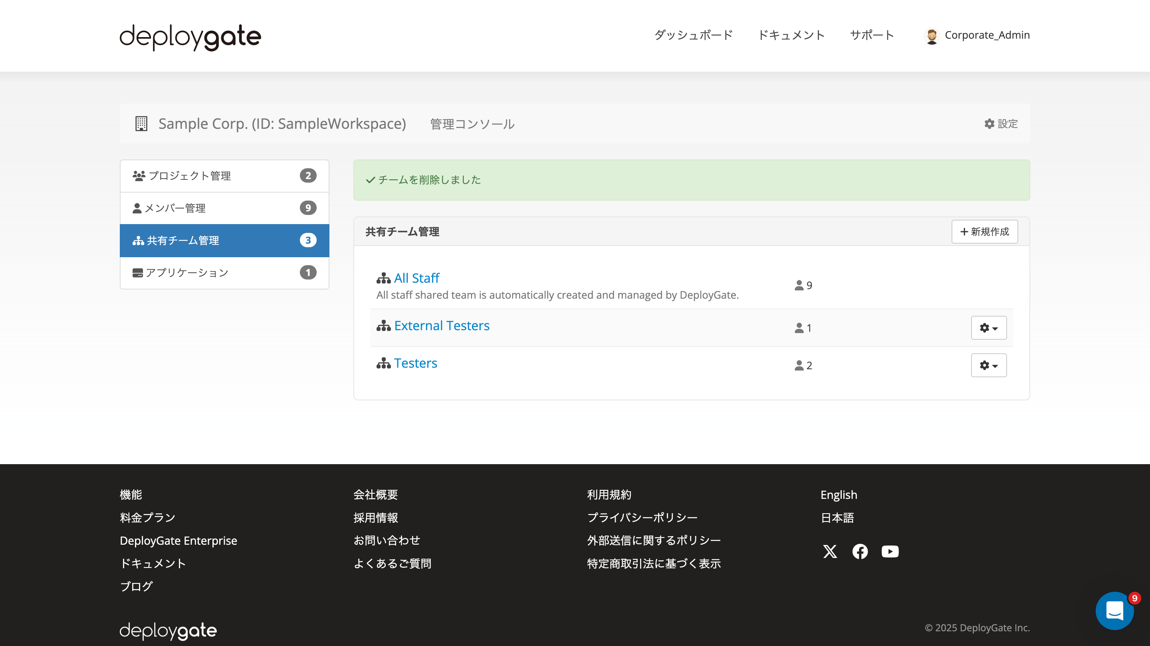
Task: Click the building icon beside Sample Corp.
Action: 141,124
